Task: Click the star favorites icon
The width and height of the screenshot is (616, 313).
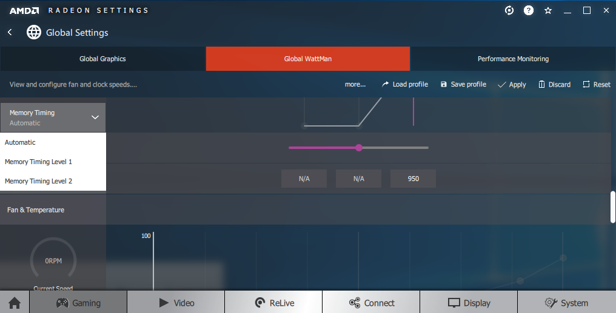Action: point(548,10)
